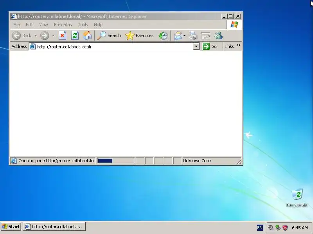Expand the Mail button dropdown arrow
The width and height of the screenshot is (313, 234).
click(x=184, y=36)
